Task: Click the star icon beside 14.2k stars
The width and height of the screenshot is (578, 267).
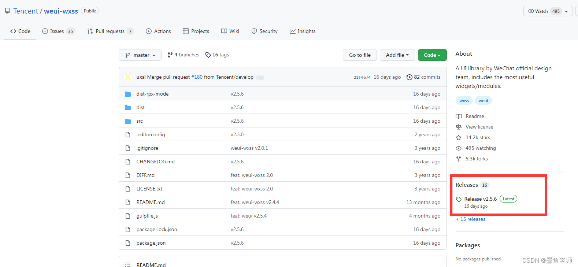Action: tap(459, 138)
